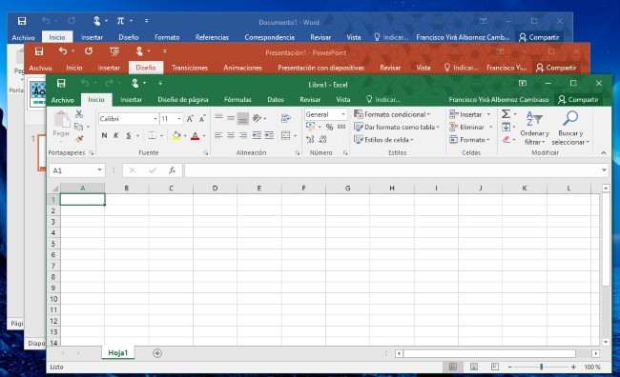Click the Save icon in the Word title bar

[x=22, y=21]
